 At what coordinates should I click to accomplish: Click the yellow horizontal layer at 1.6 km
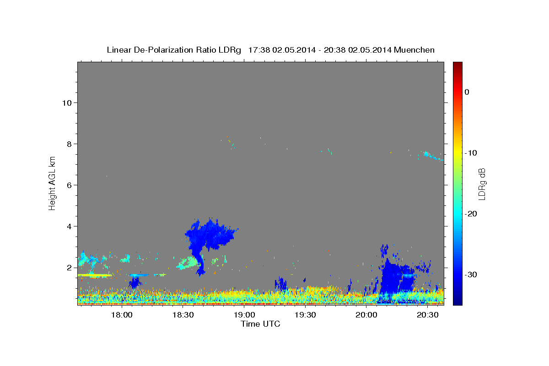tap(95, 275)
